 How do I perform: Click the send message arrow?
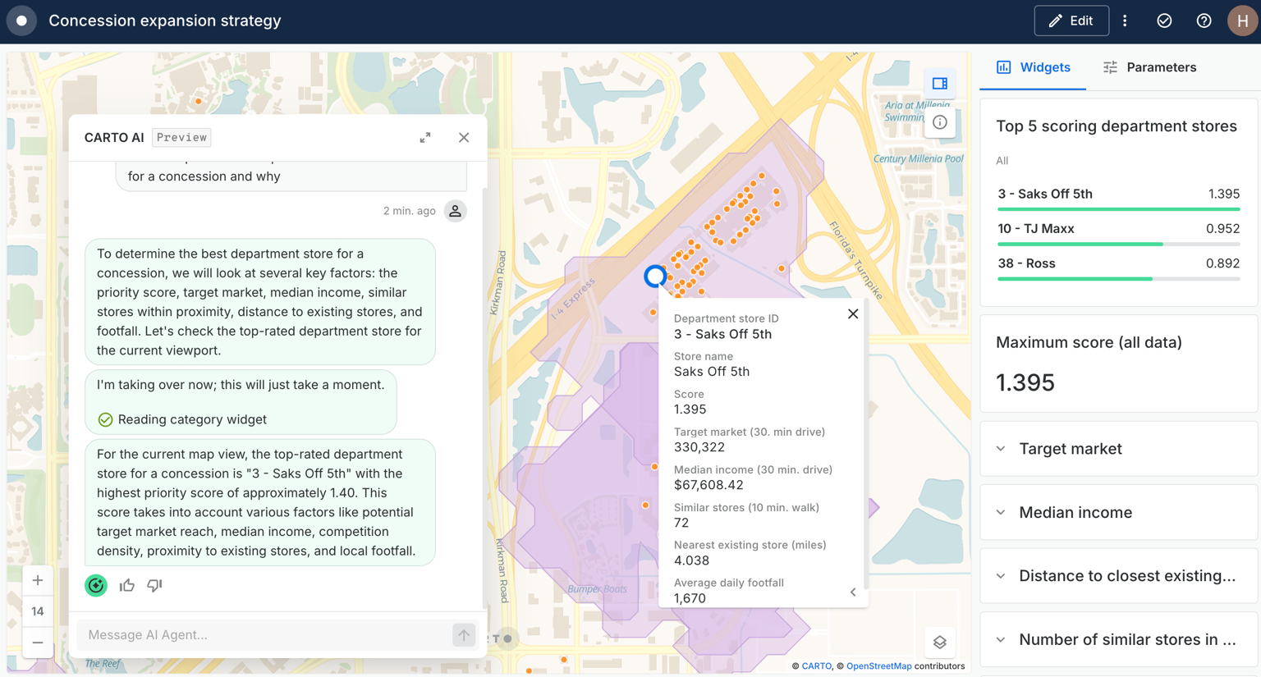tap(463, 635)
